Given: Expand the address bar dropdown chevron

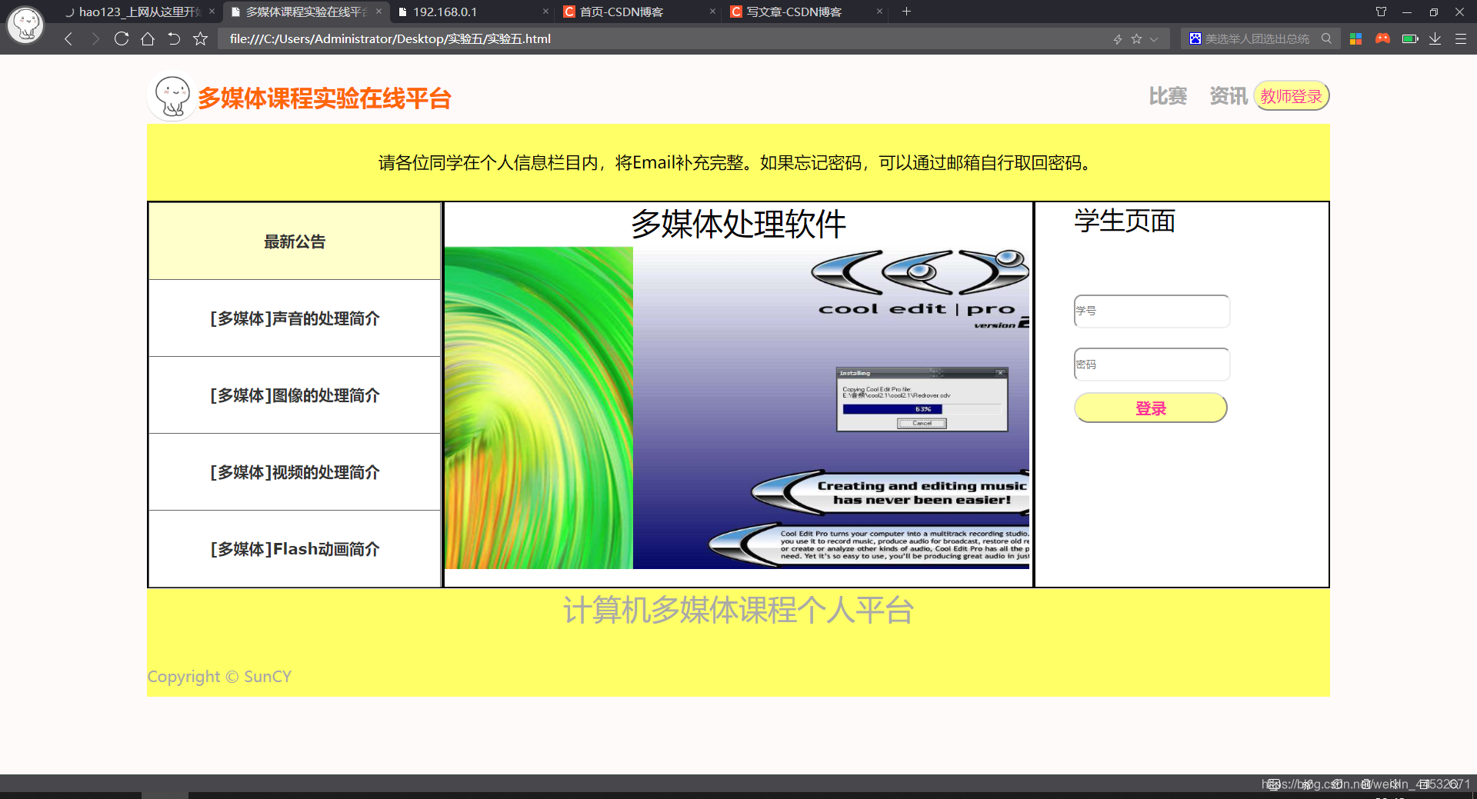Looking at the screenshot, I should pyautogui.click(x=1154, y=39).
